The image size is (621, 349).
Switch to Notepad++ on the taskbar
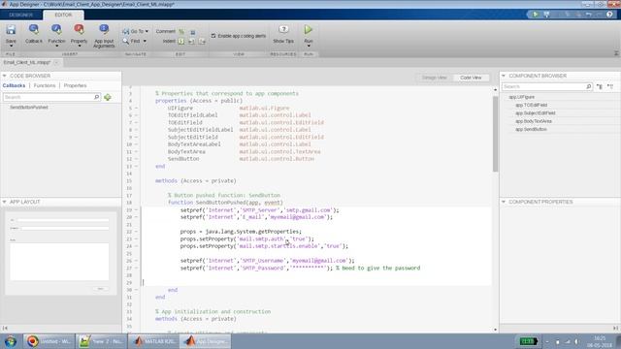click(x=101, y=341)
